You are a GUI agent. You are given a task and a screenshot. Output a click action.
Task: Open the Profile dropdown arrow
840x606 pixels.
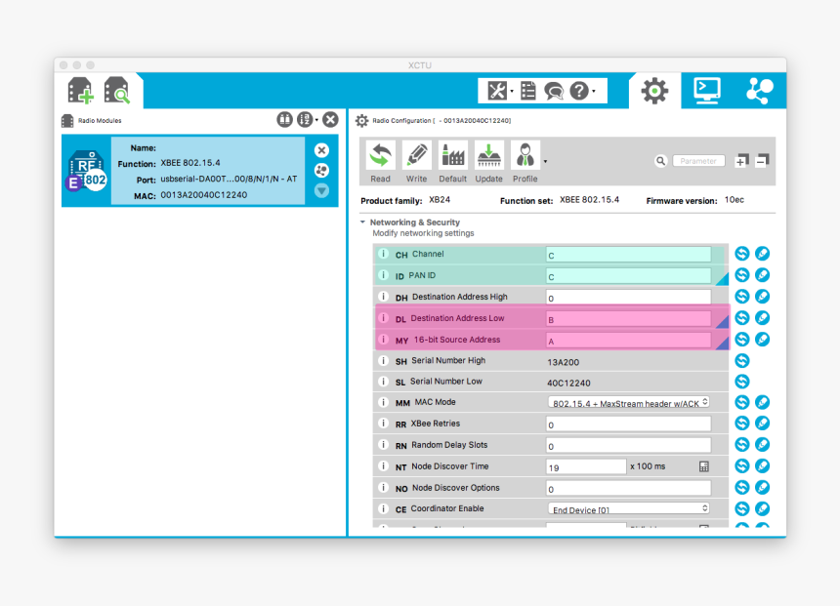(x=545, y=161)
